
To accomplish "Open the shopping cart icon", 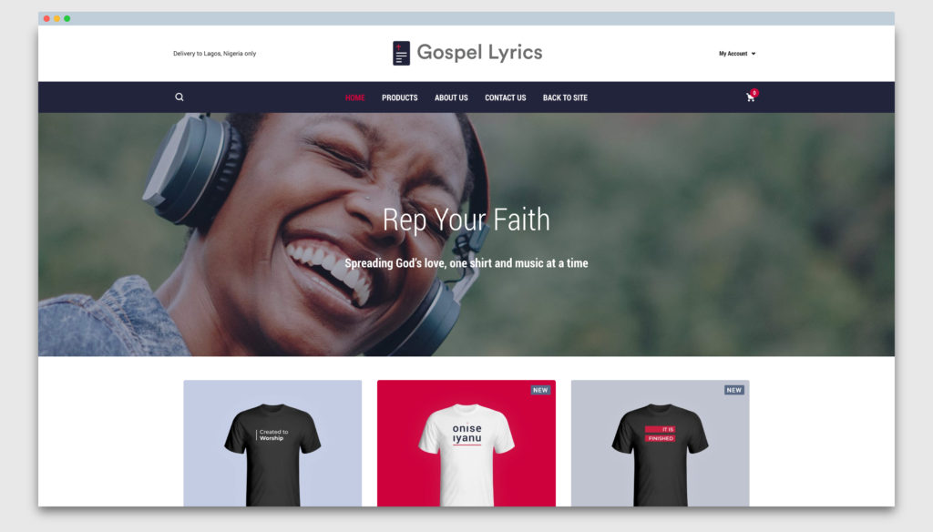I will click(x=750, y=97).
